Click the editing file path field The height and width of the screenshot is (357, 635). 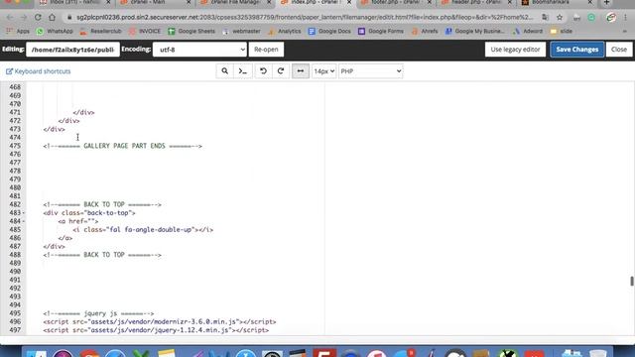coord(72,50)
